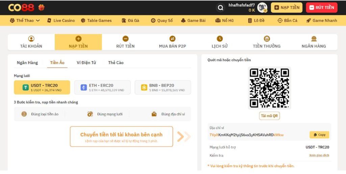Click the LỊCH SỬ clock icon
The image size is (346, 174).
coord(220,39)
